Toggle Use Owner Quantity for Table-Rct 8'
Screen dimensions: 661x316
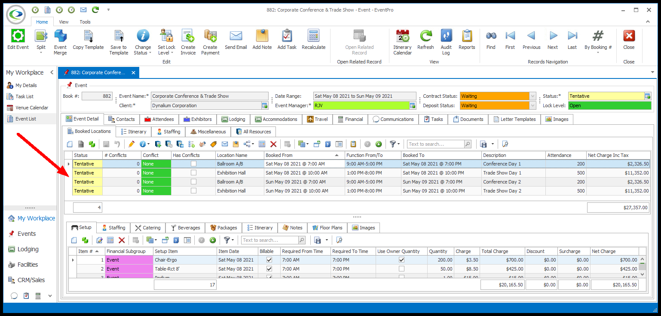point(401,269)
